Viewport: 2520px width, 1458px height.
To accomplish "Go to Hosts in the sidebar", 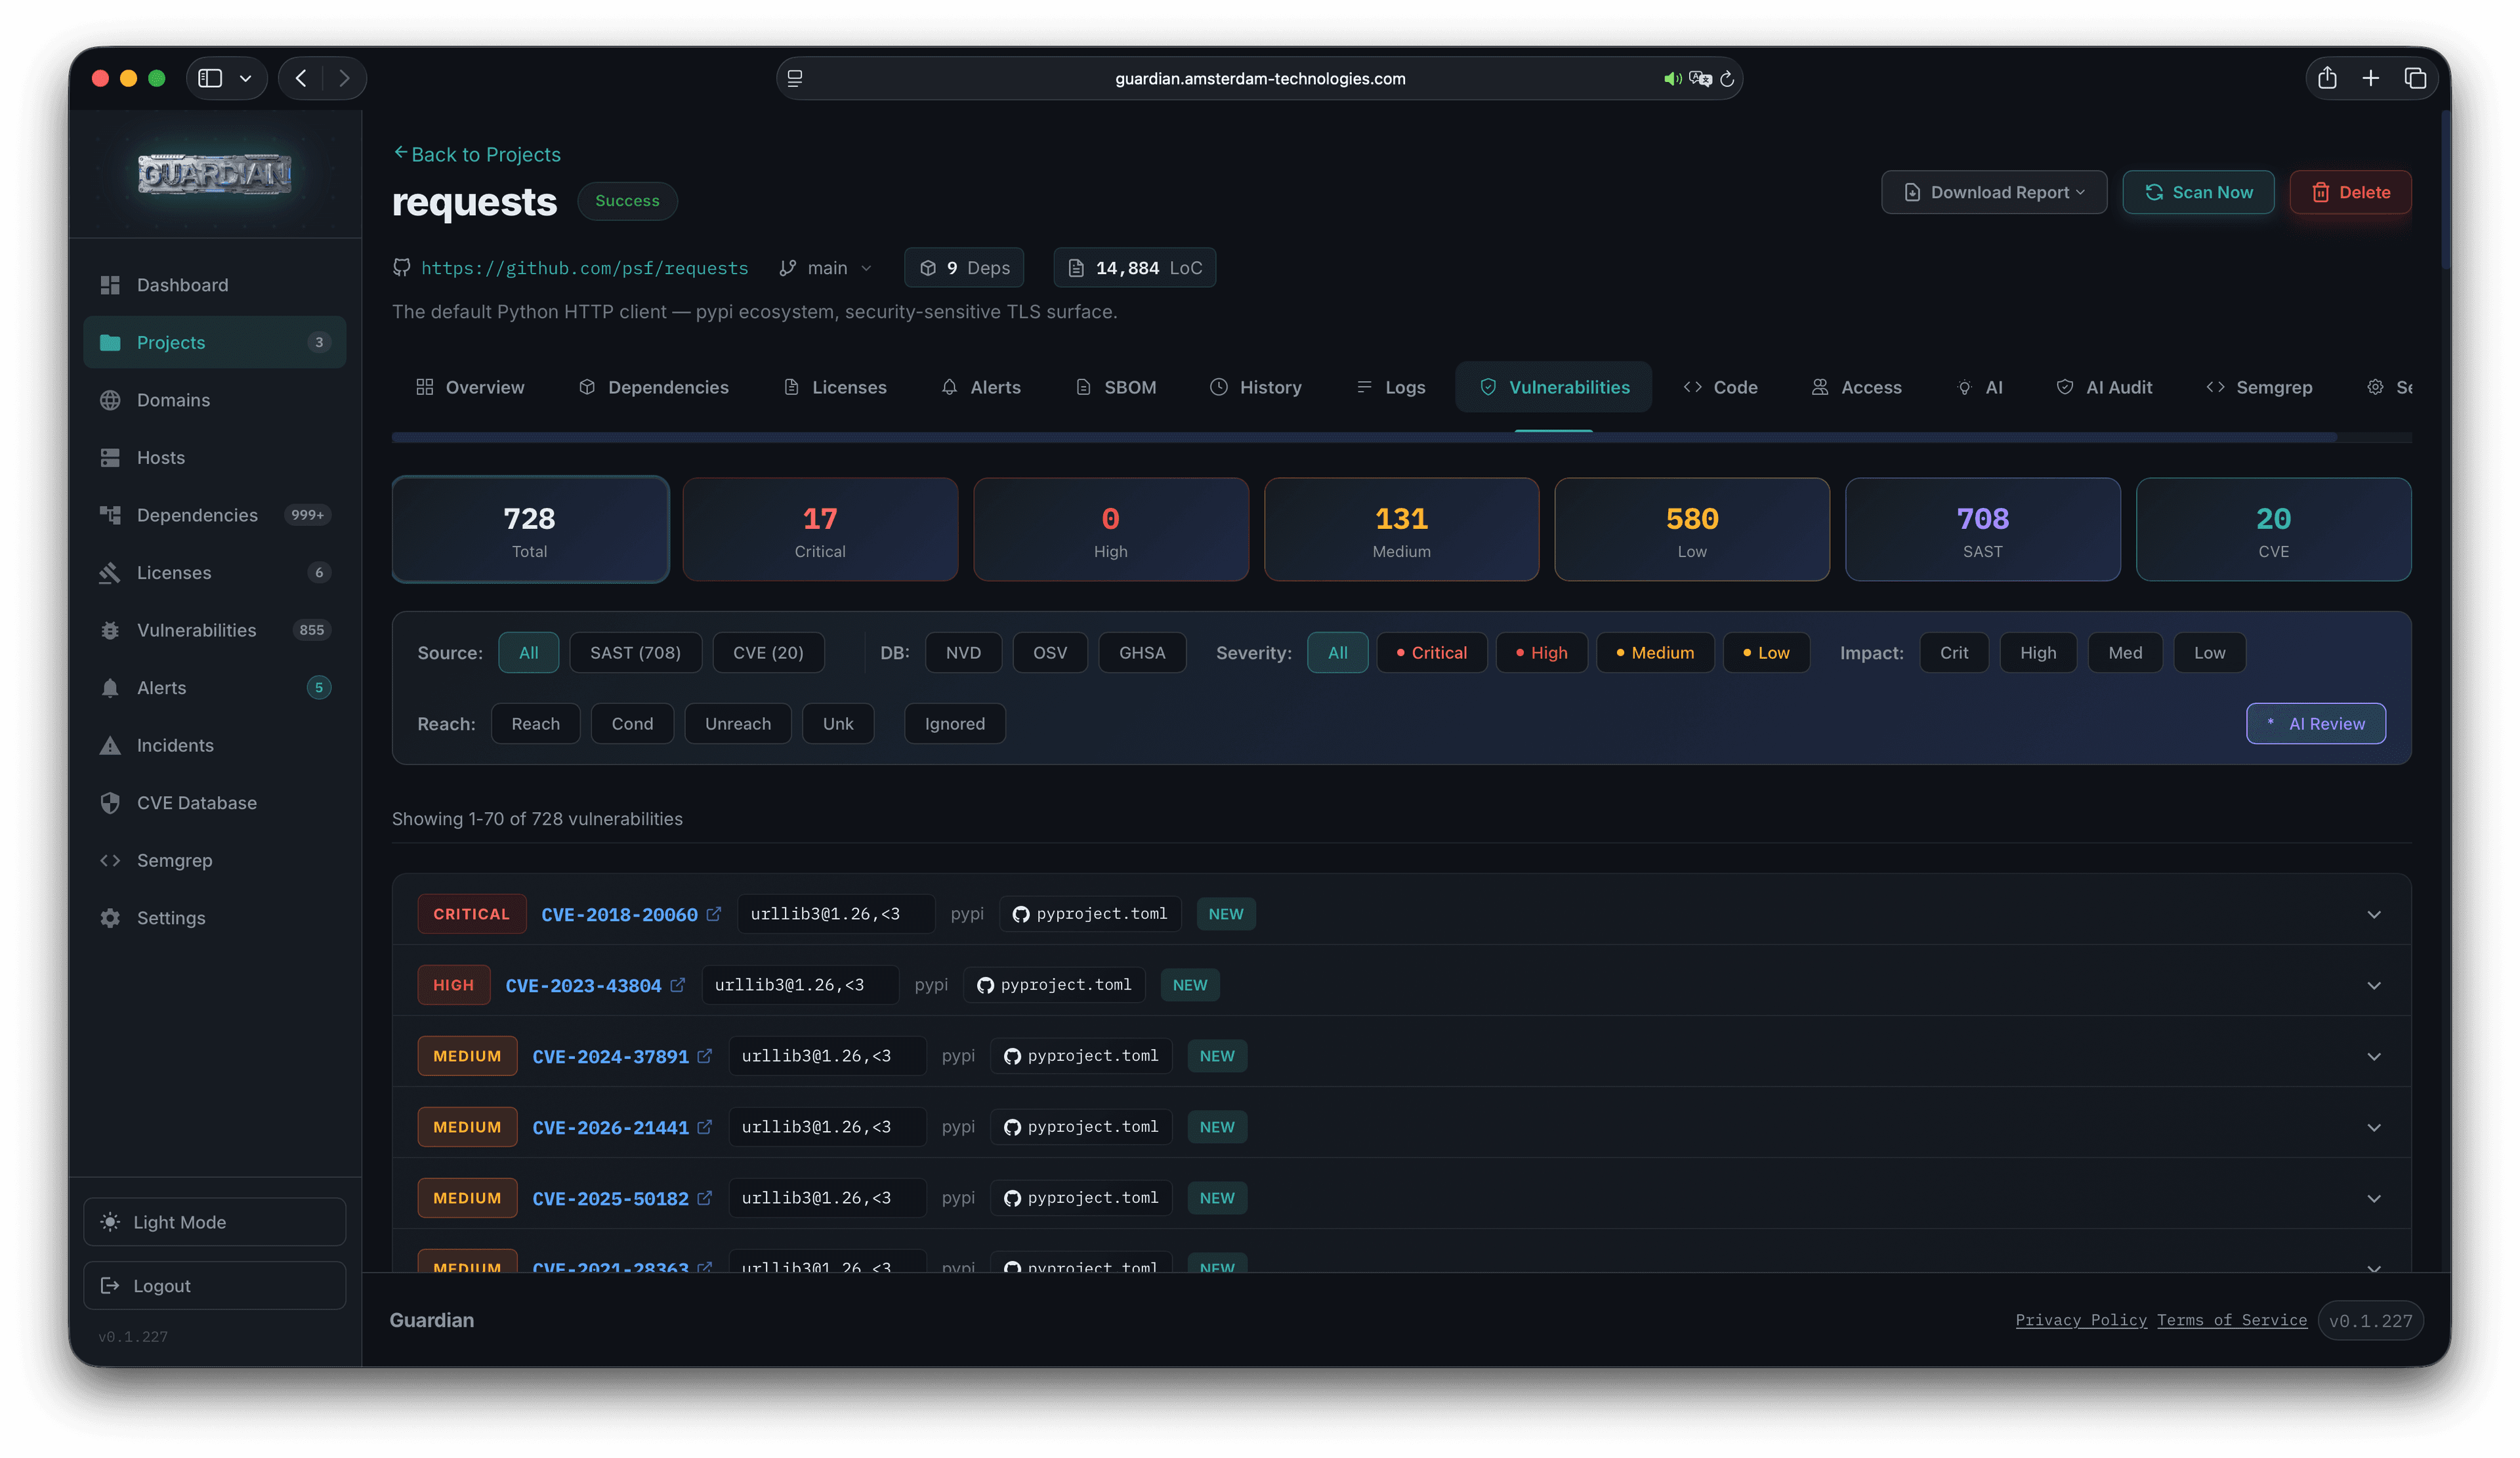I will coord(214,457).
